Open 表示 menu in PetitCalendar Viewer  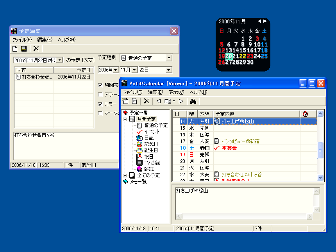(176, 92)
